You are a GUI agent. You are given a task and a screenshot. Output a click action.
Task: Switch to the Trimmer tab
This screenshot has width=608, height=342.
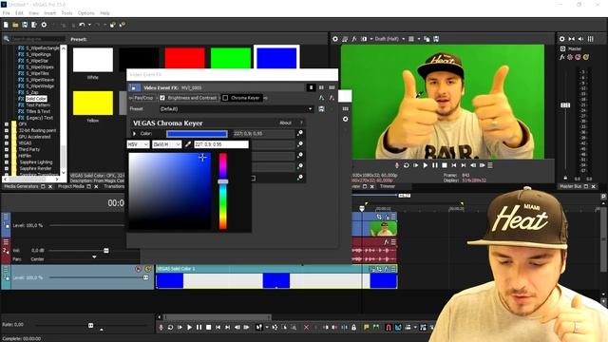(x=388, y=186)
